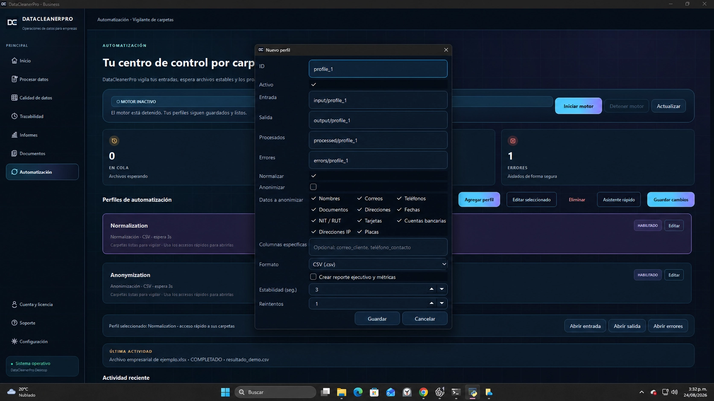Click the red Eliminar link
The width and height of the screenshot is (714, 401).
coord(577,199)
